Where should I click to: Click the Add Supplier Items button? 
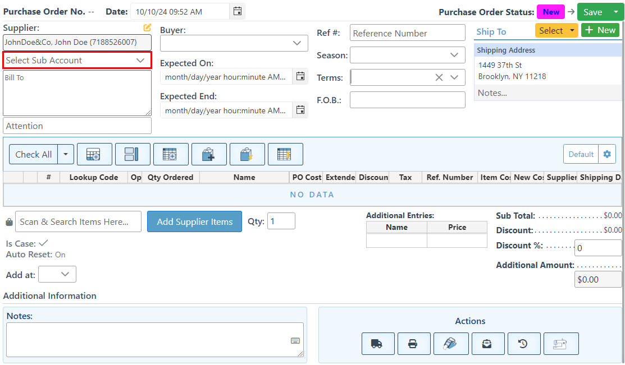point(194,221)
